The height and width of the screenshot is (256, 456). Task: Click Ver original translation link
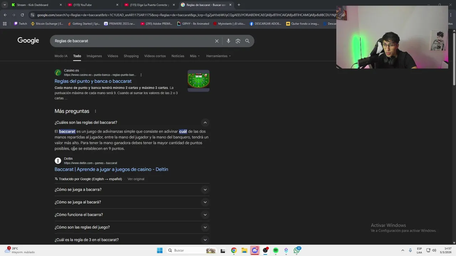point(136,179)
